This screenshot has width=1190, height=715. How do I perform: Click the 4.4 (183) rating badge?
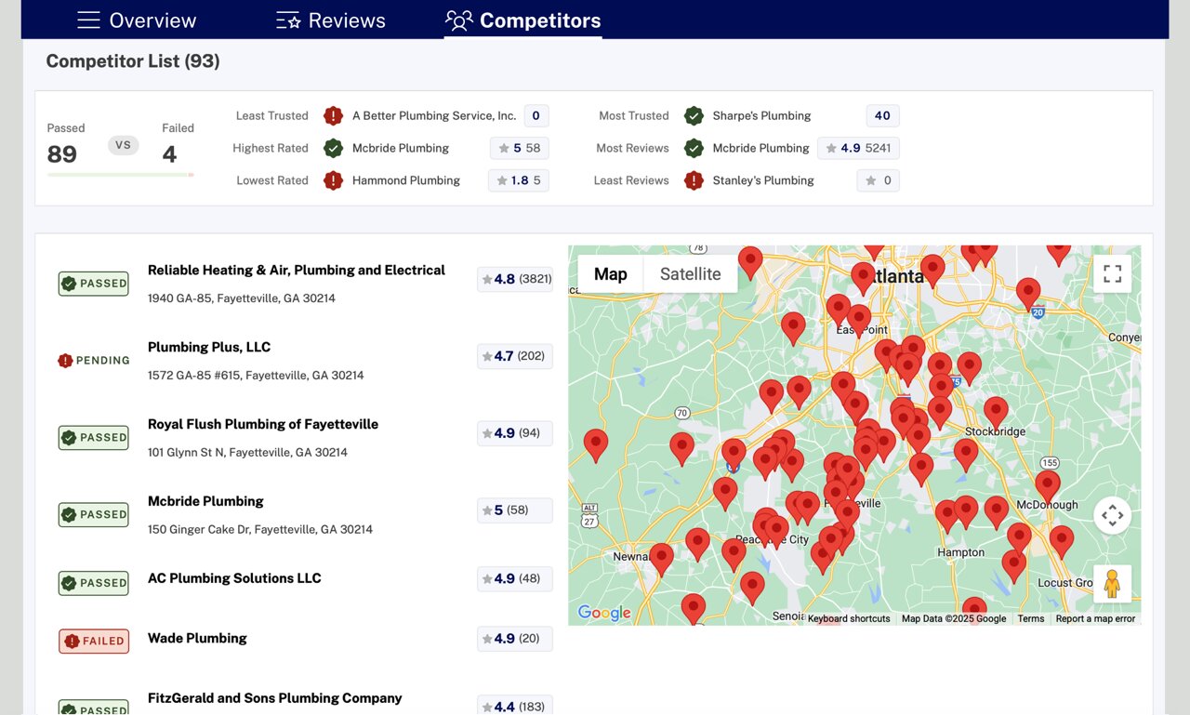tap(515, 707)
